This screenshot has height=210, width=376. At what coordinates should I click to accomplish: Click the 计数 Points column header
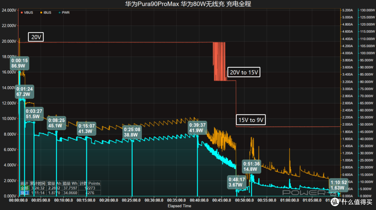[x=90, y=183]
